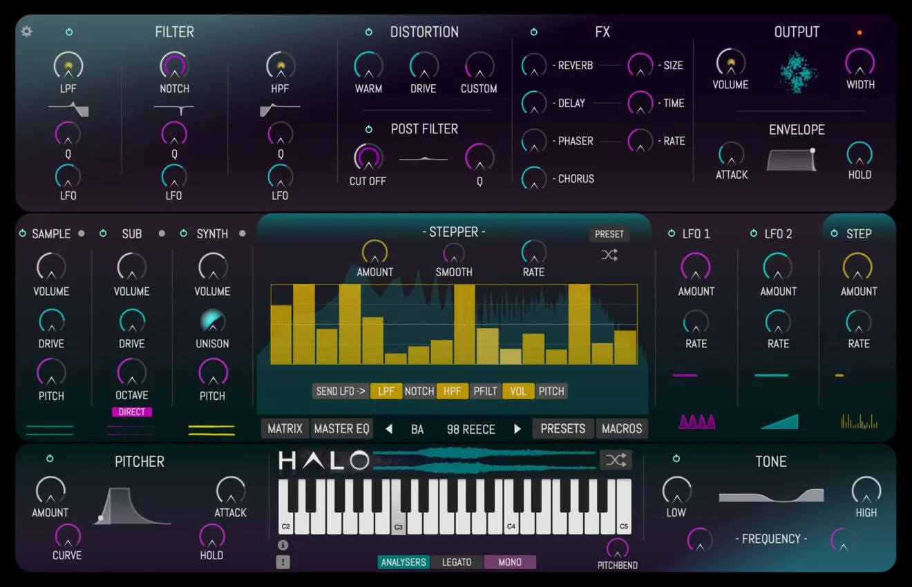Viewport: 912px width, 587px height.
Task: Go to the next preset arrow
Action: tap(517, 429)
